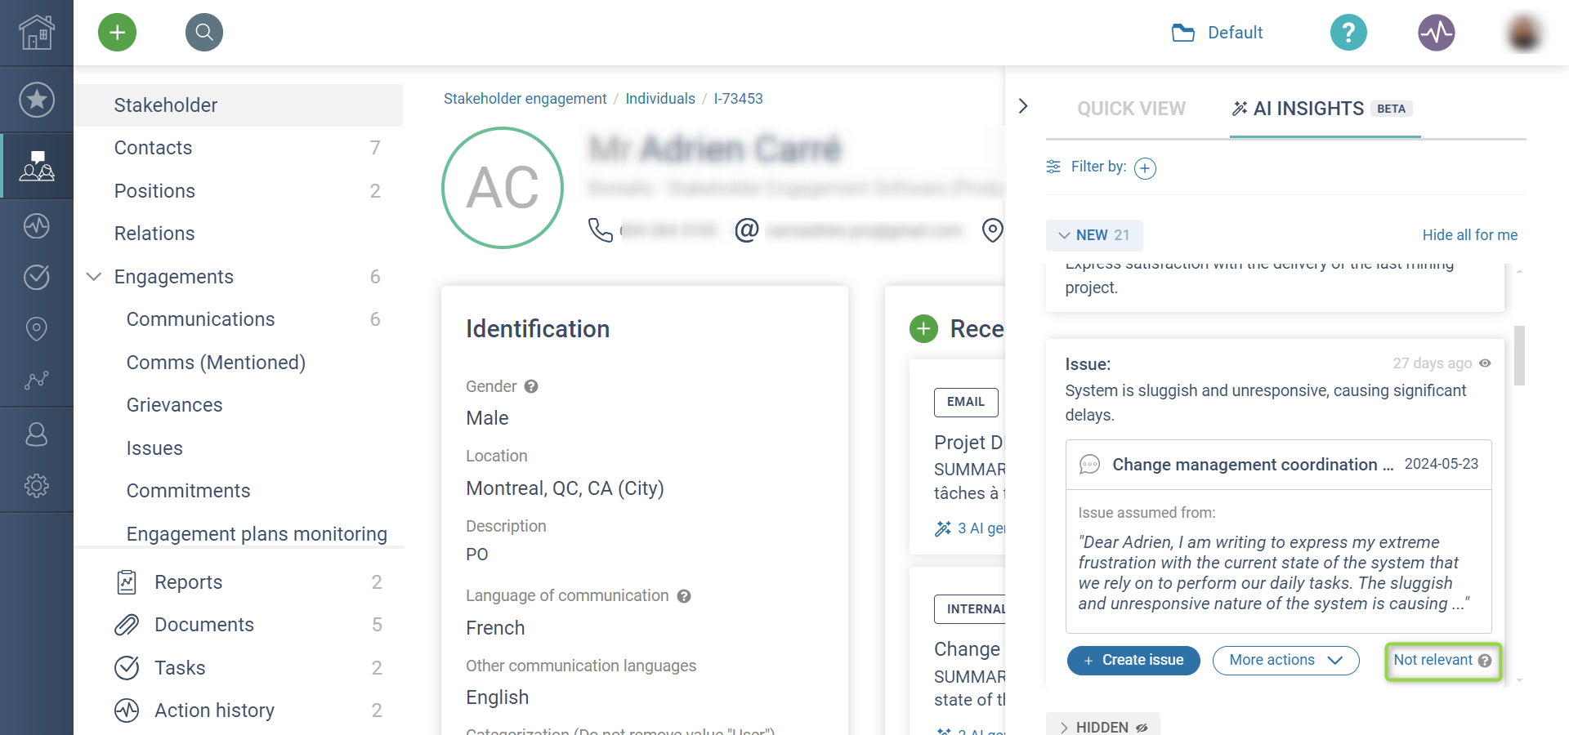This screenshot has width=1569, height=735.
Task: Switch to the QUICK VIEW tab
Action: pyautogui.click(x=1131, y=109)
